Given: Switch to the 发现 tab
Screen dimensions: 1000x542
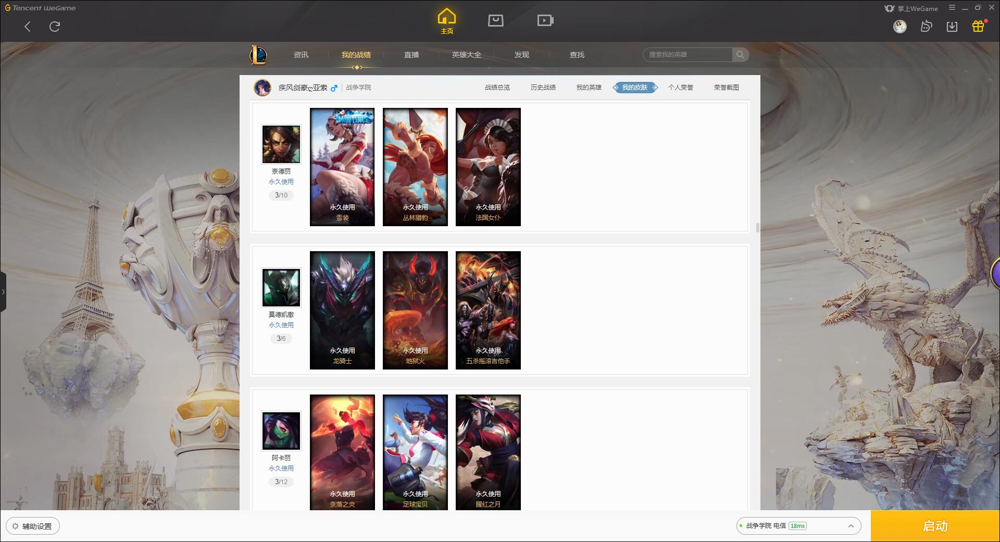Looking at the screenshot, I should (x=522, y=55).
